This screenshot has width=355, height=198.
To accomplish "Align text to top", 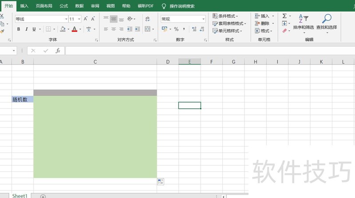I will pos(106,19).
